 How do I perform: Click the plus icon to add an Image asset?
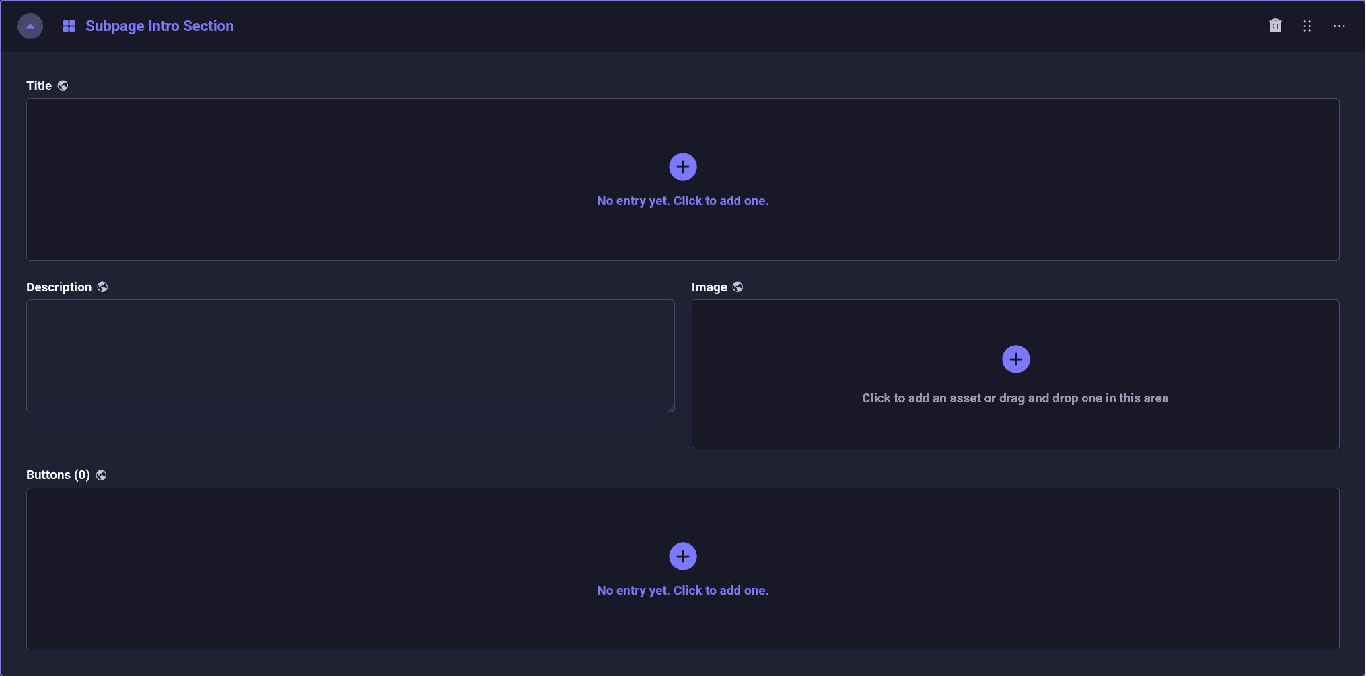tap(1015, 359)
